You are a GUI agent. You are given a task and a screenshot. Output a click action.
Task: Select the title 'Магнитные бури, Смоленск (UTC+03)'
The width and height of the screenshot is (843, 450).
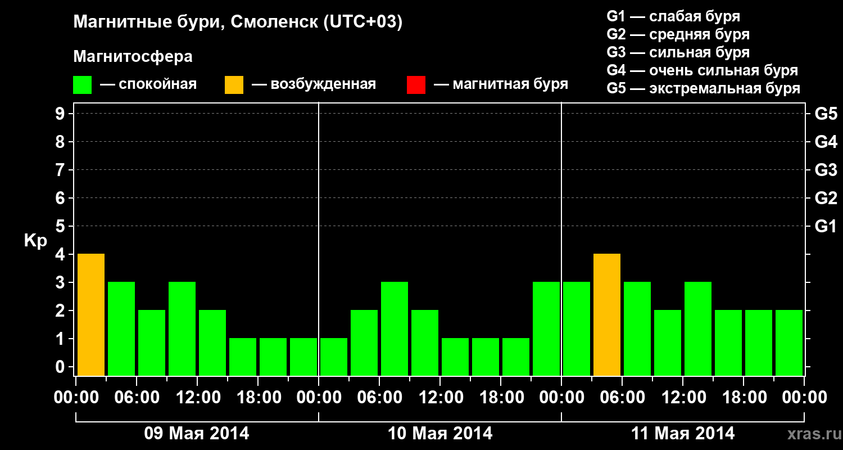point(238,22)
